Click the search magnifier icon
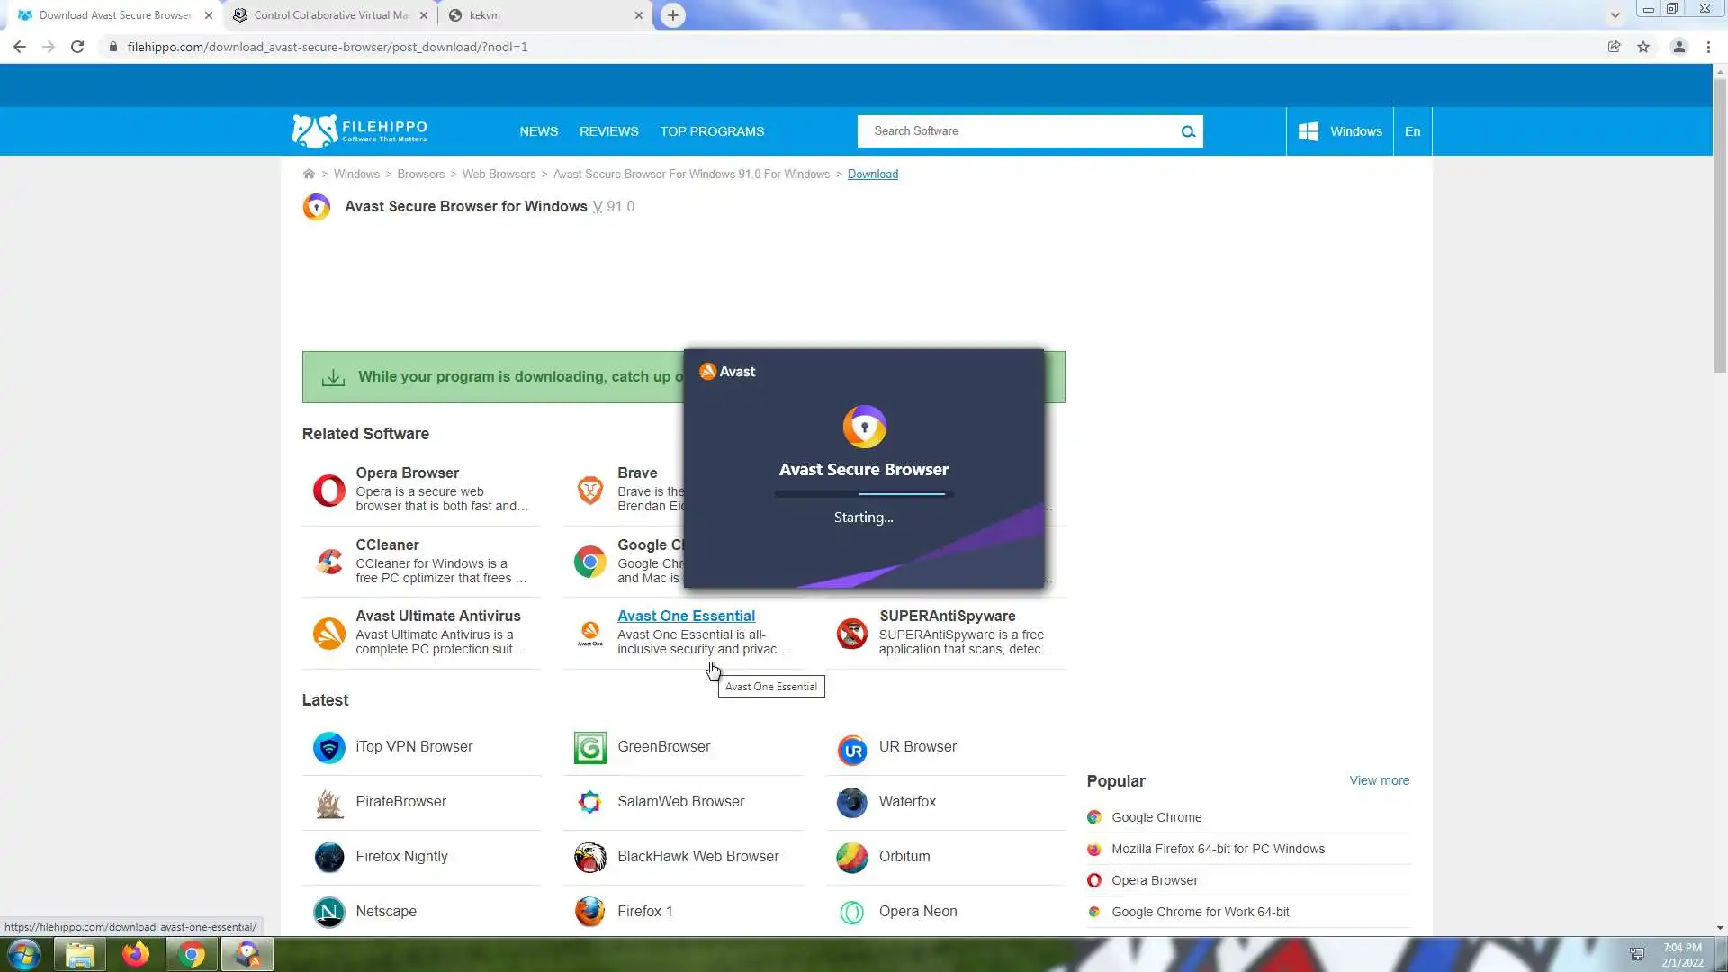 pyautogui.click(x=1188, y=131)
